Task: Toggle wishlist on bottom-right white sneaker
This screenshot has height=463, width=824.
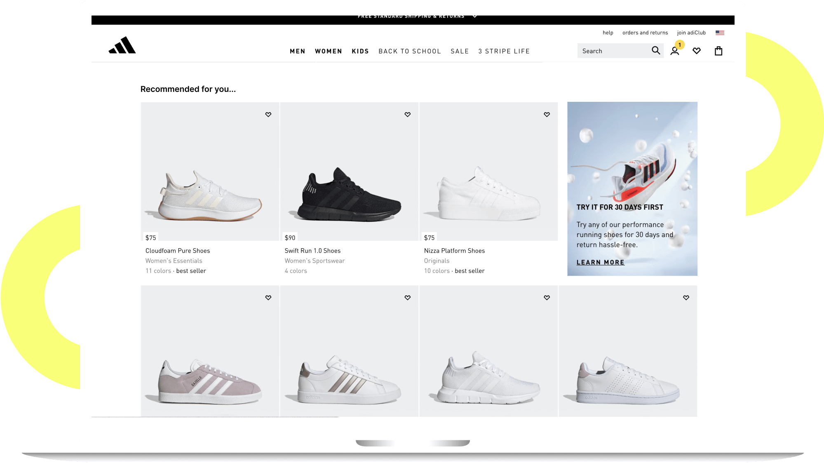Action: pyautogui.click(x=686, y=297)
